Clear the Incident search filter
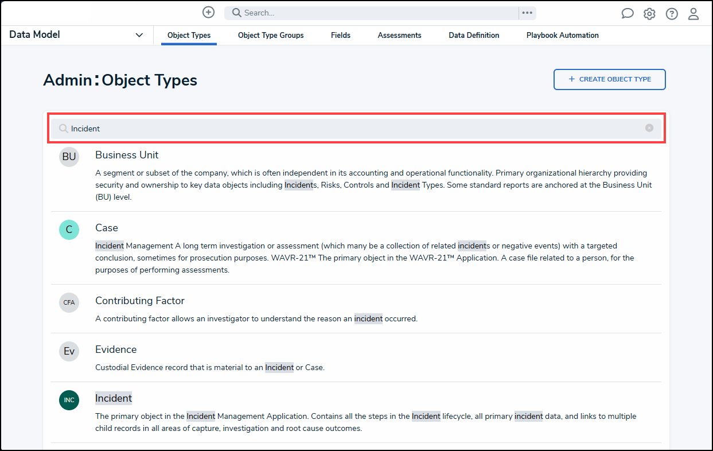The width and height of the screenshot is (713, 451). (x=649, y=128)
